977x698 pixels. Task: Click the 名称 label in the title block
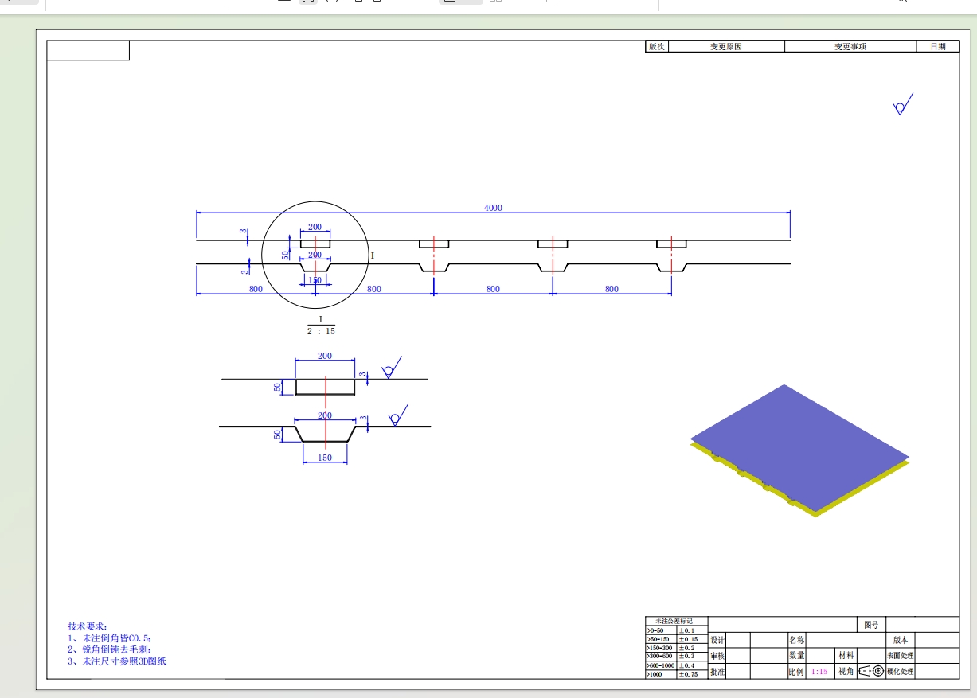point(797,640)
